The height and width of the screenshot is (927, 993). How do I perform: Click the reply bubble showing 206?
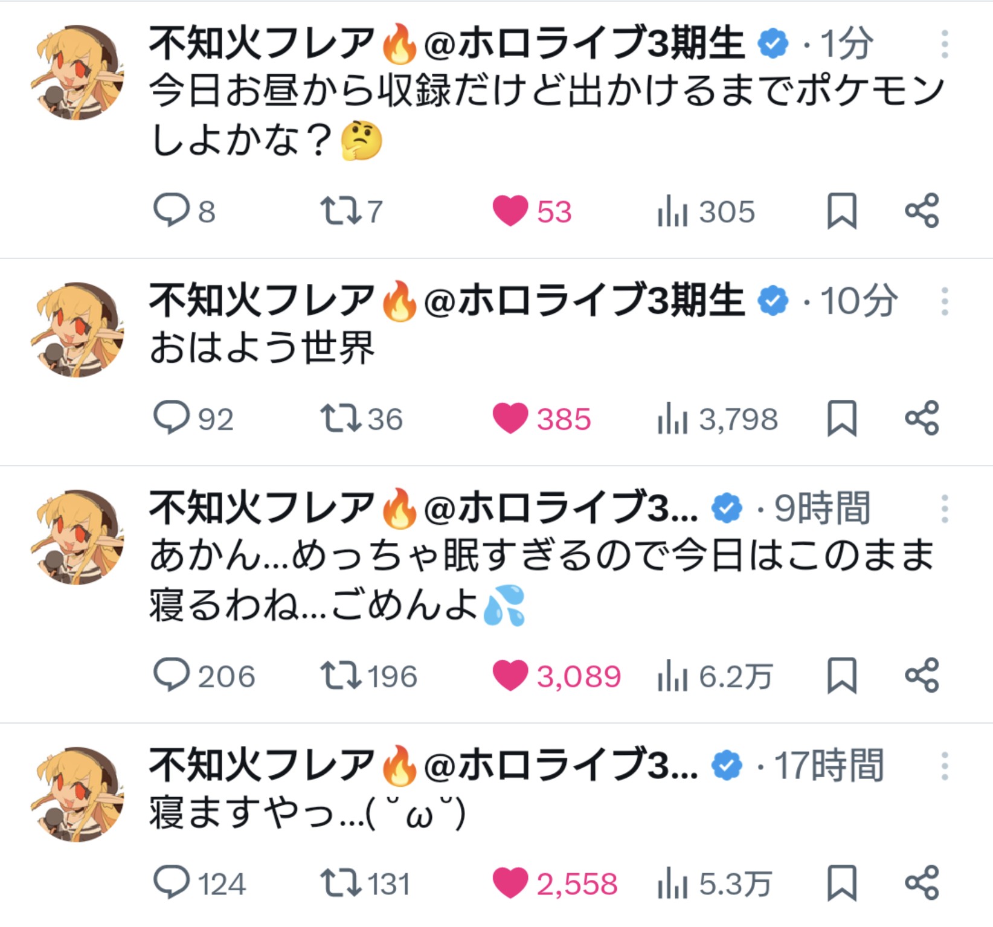[171, 675]
